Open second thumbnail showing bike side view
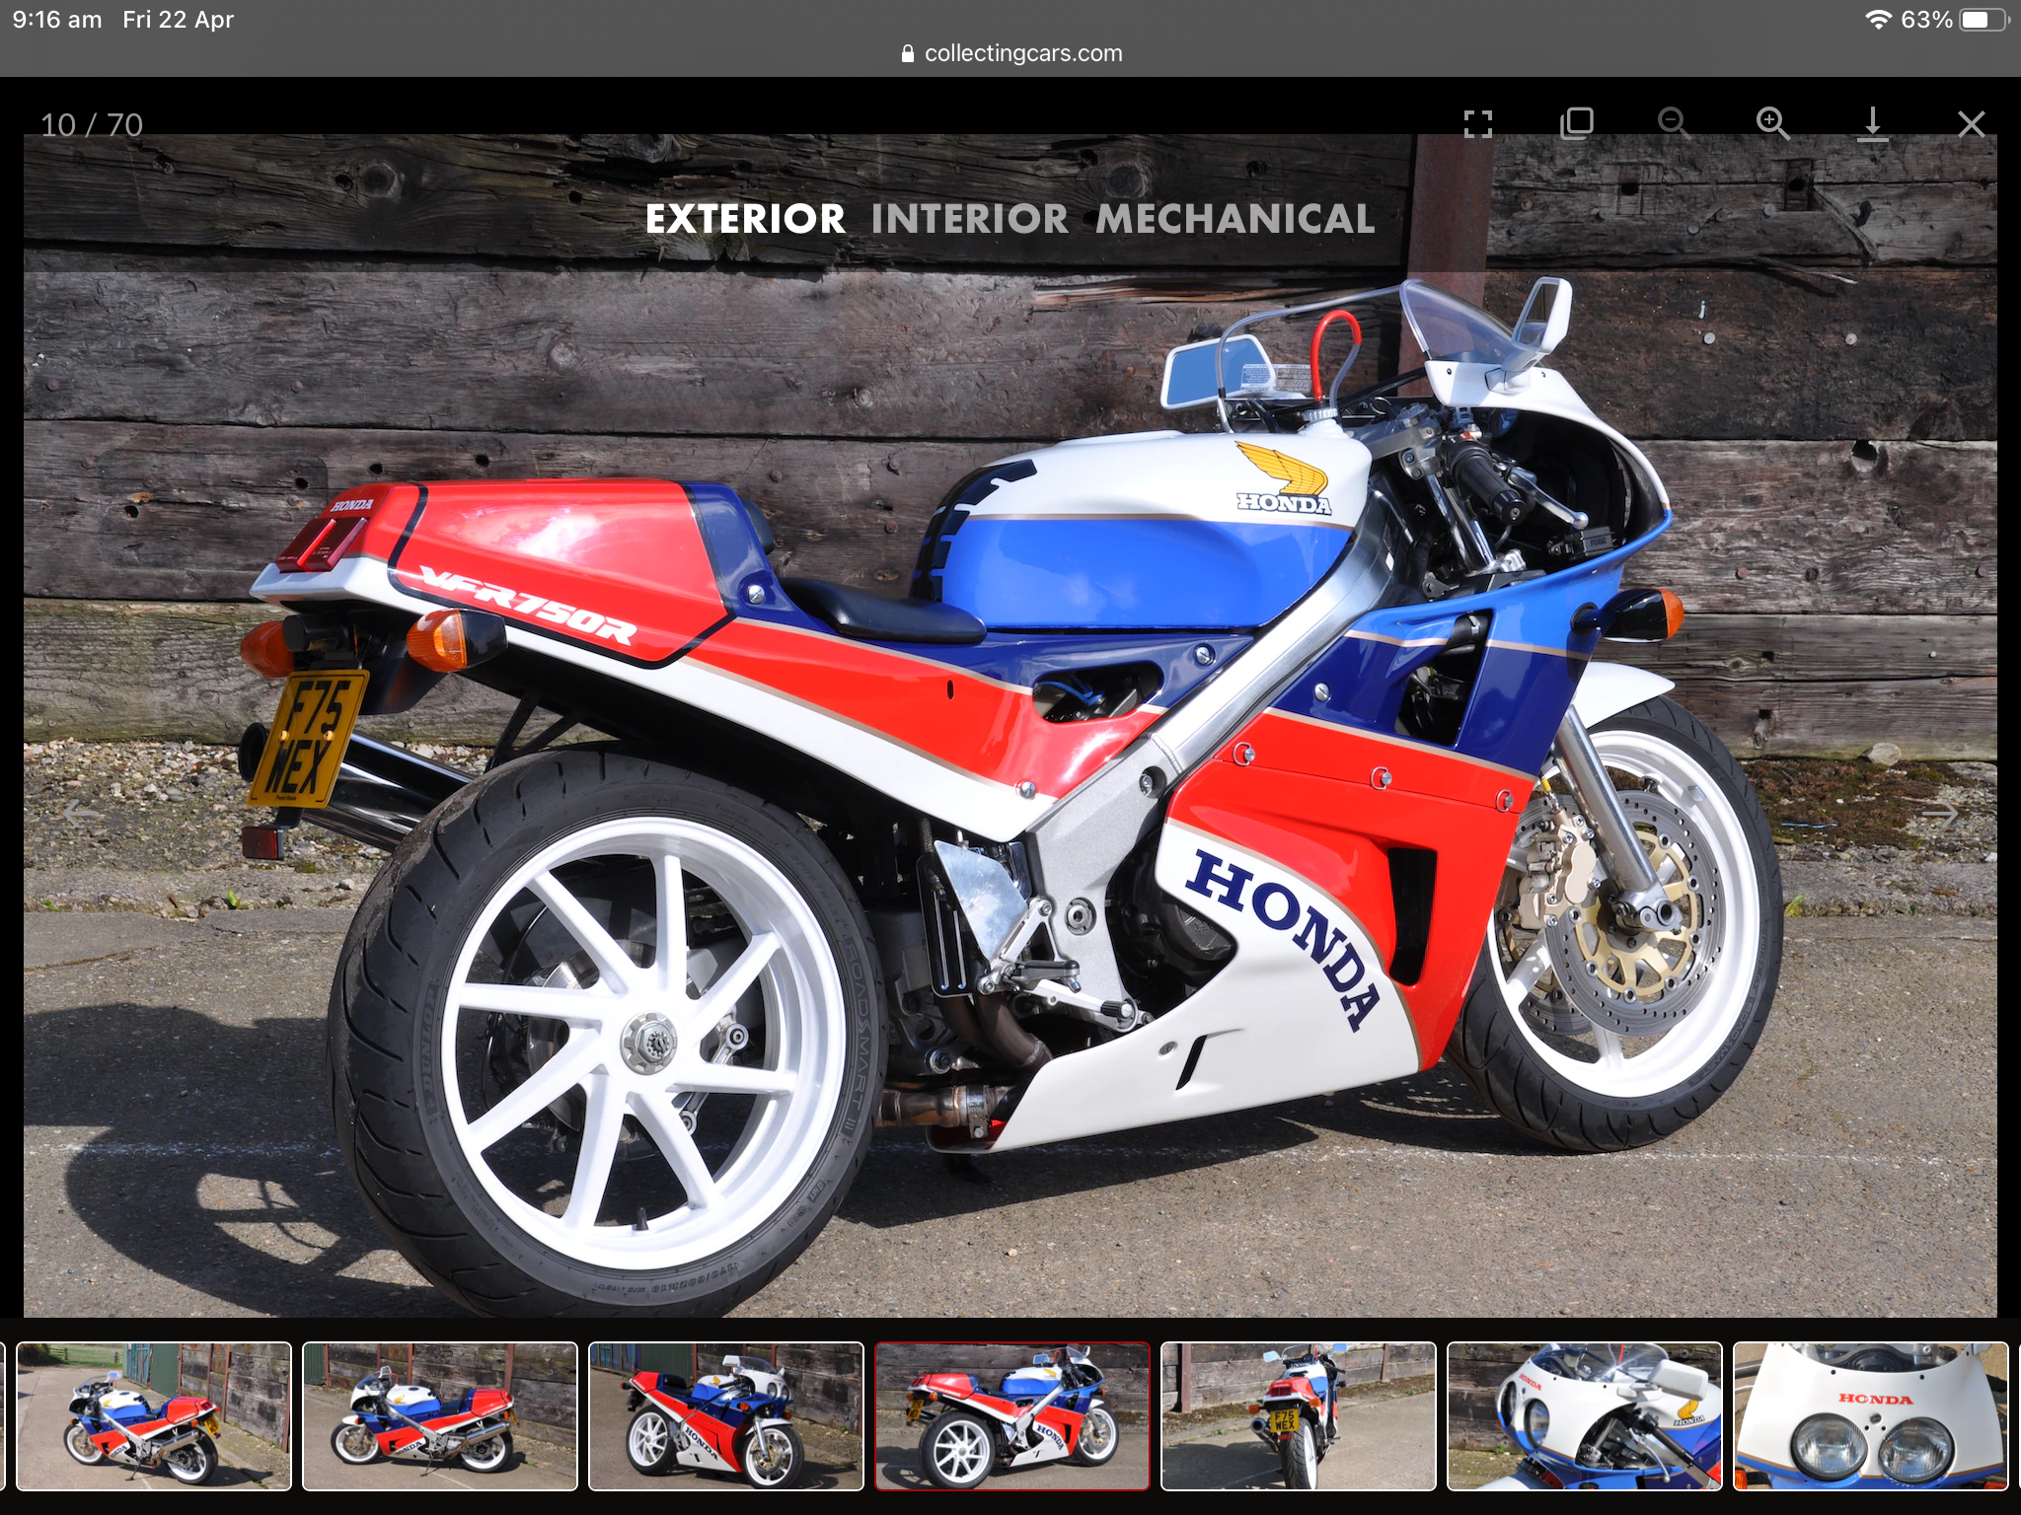 [440, 1415]
